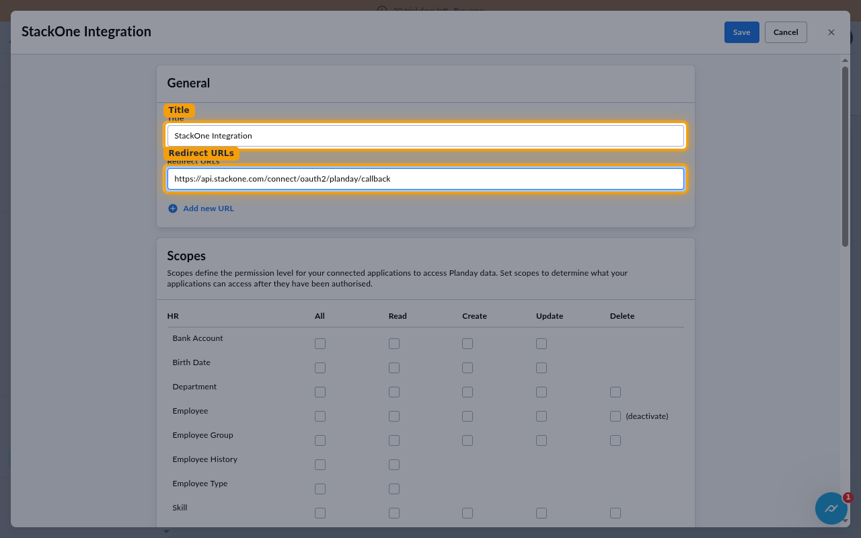Check Skill Update checkbox
Viewport: 861px width, 538px height.
(541, 513)
